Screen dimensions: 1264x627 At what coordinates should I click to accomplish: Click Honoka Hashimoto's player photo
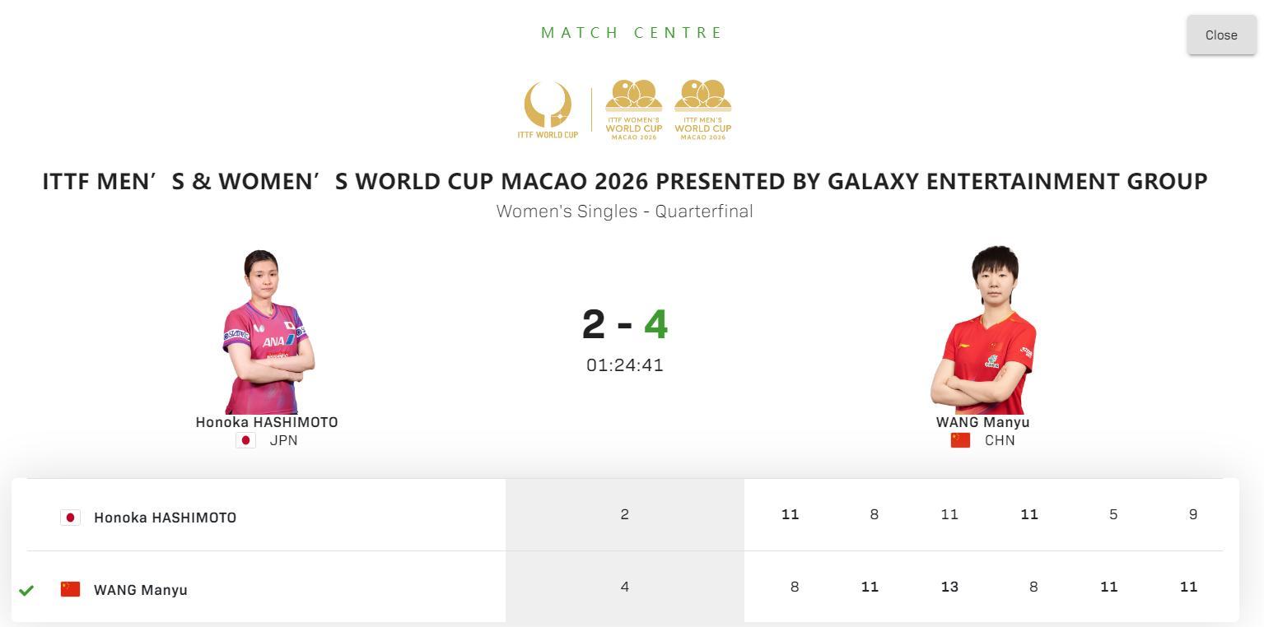(267, 332)
